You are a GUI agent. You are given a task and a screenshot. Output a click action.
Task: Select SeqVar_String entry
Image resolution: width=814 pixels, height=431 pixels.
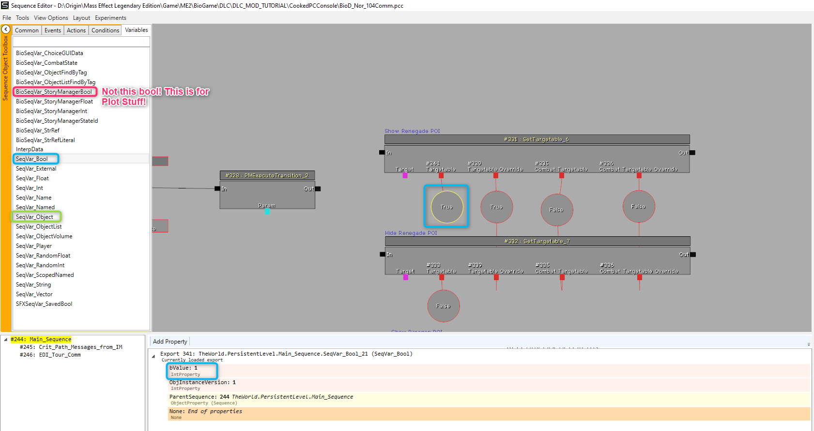click(x=33, y=285)
